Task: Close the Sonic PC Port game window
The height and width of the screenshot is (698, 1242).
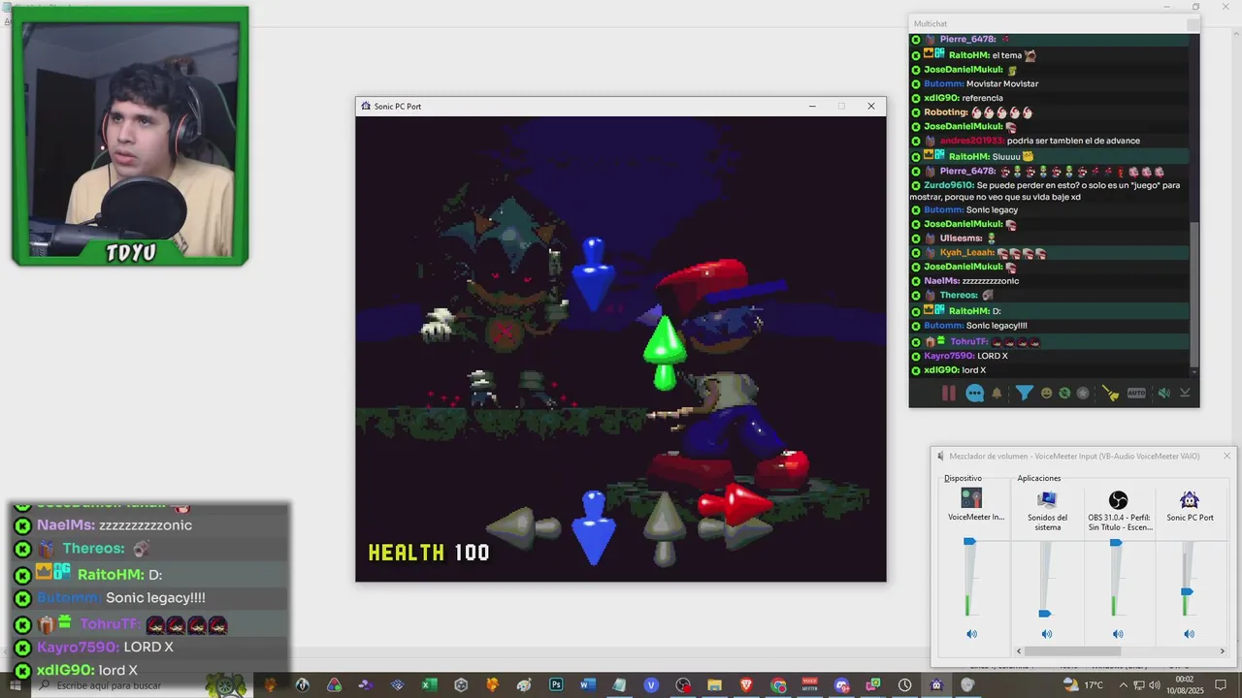Action: [x=870, y=106]
